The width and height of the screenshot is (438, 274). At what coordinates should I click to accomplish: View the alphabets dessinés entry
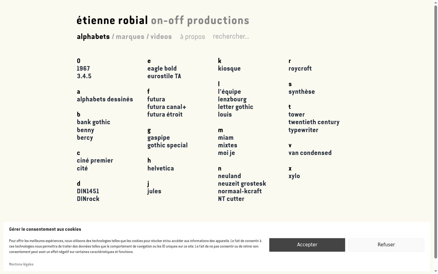click(105, 100)
